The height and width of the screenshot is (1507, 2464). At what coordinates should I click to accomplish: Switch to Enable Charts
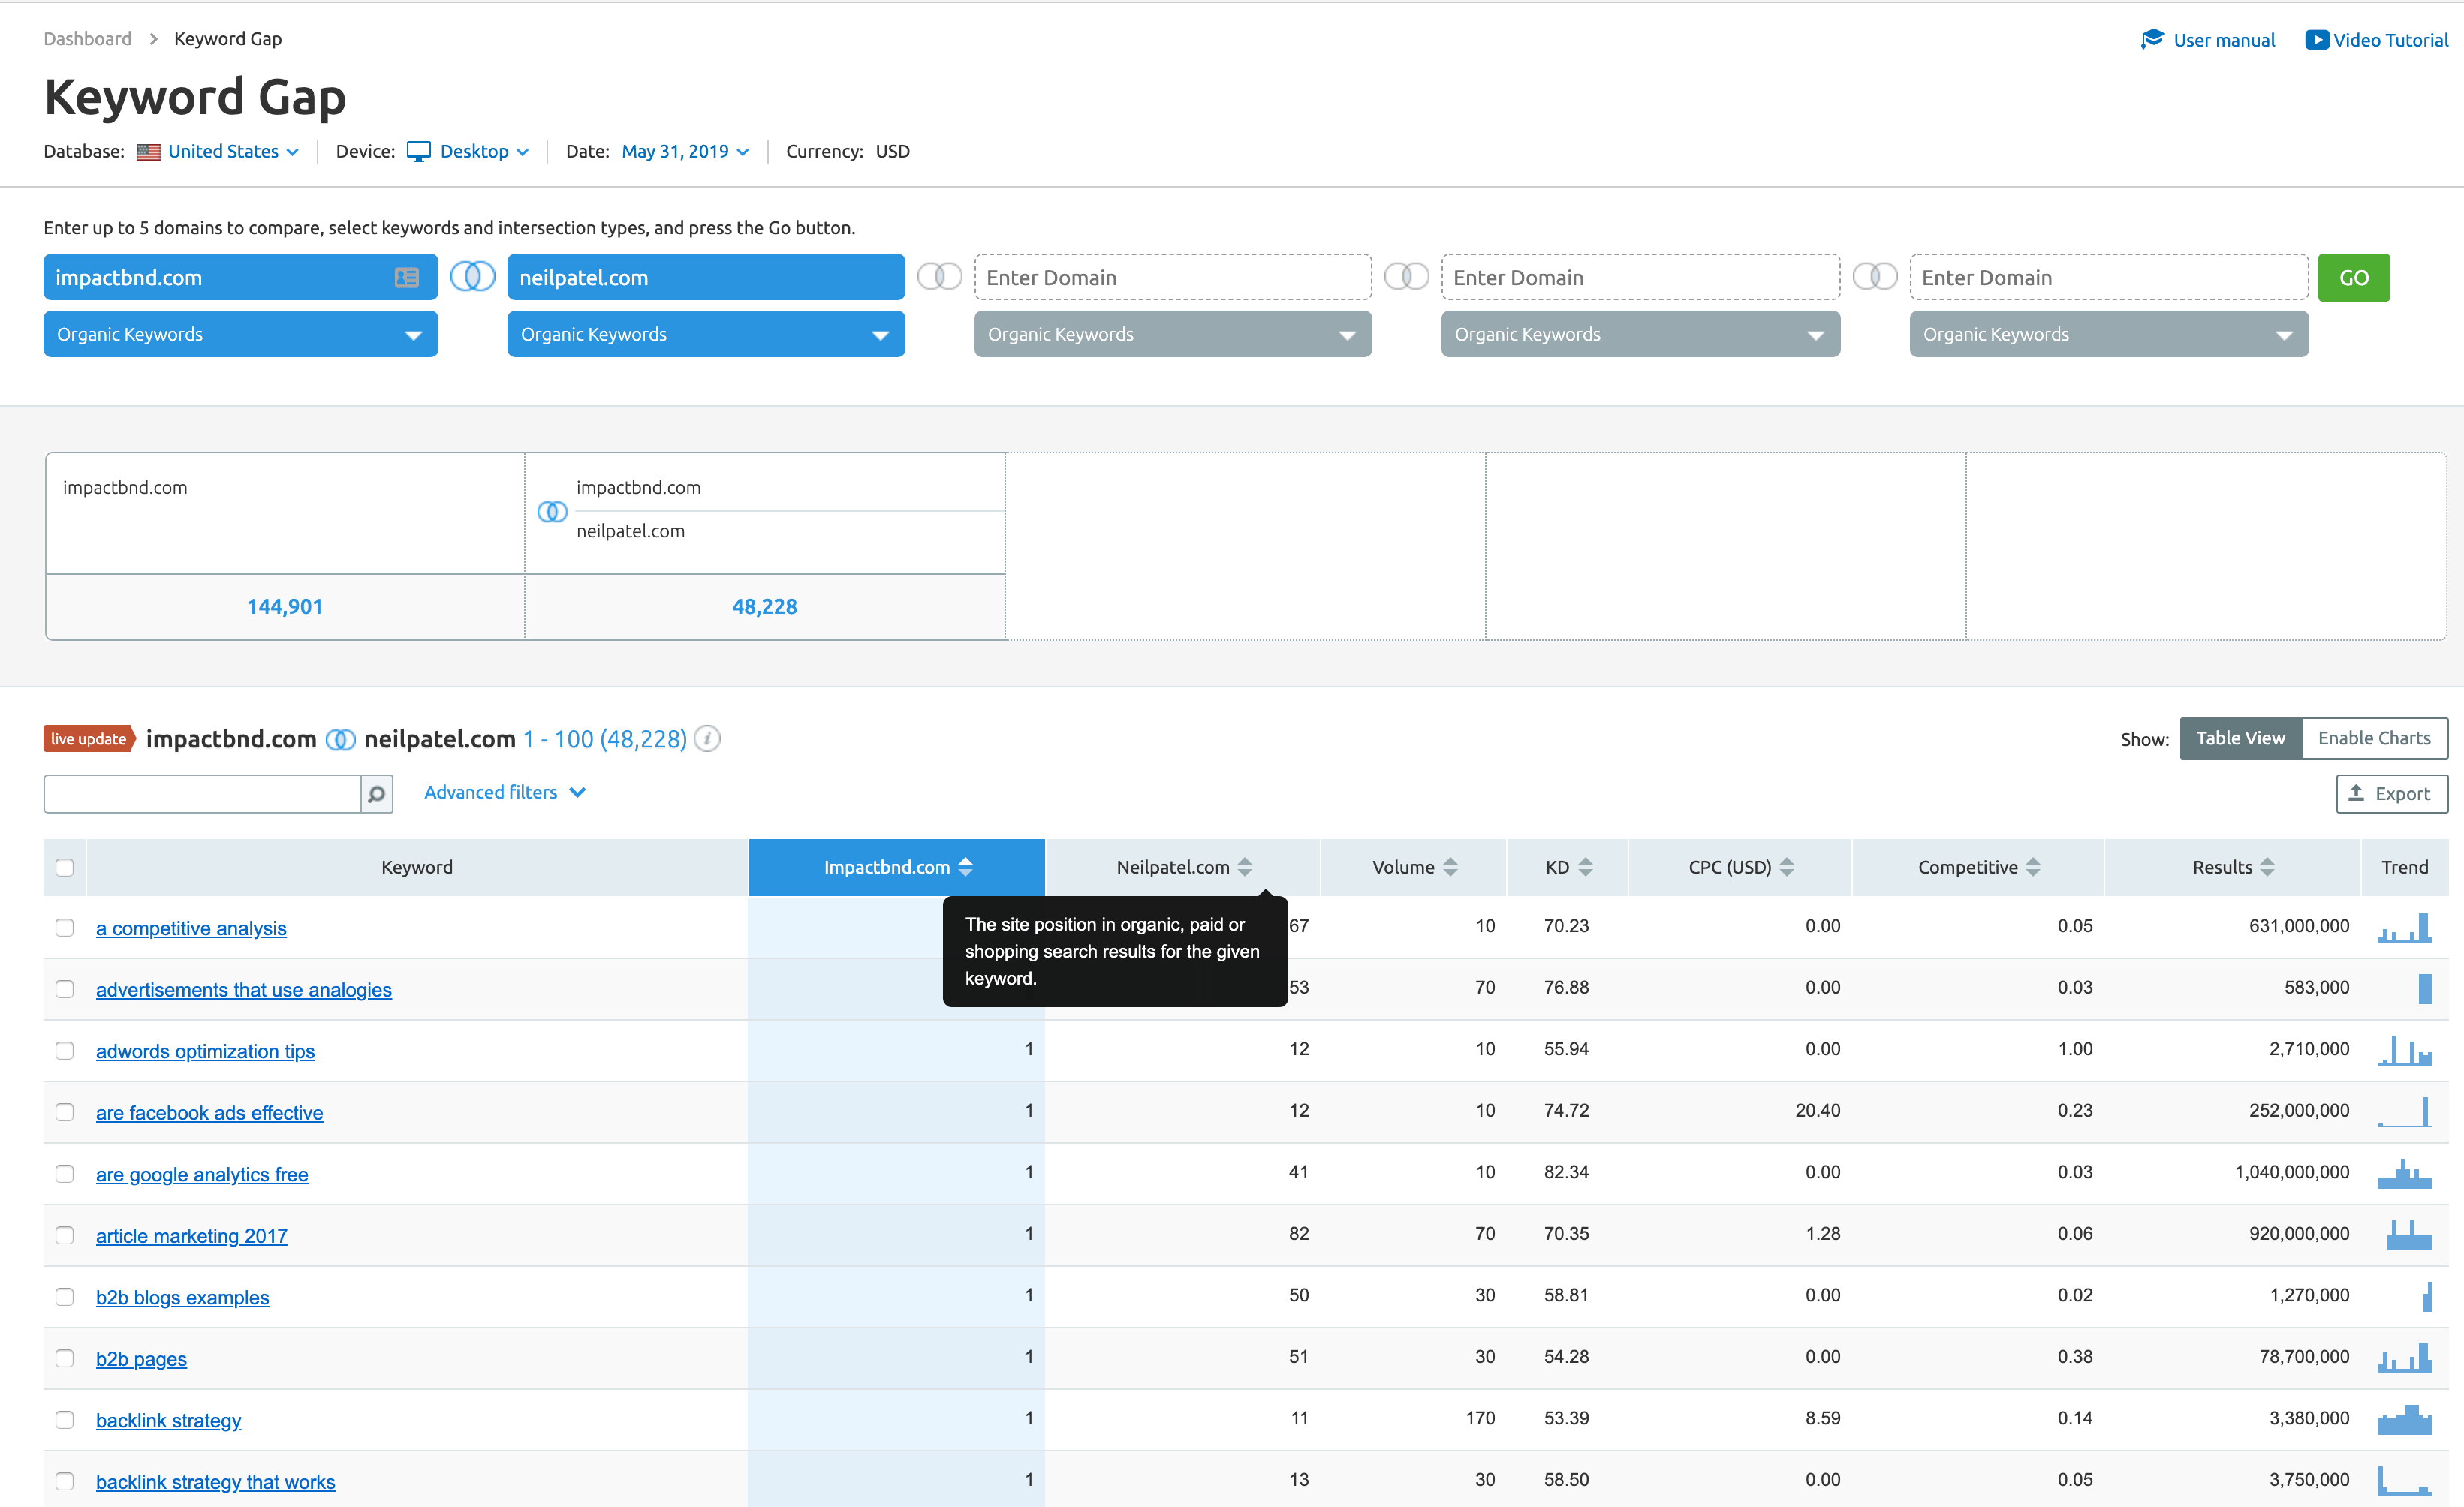coord(2374,738)
